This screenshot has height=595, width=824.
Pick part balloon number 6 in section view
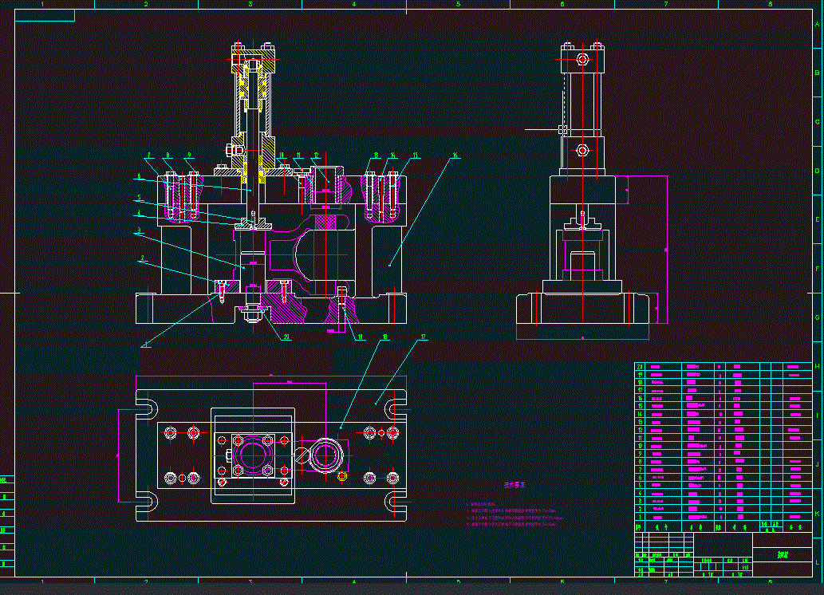click(140, 176)
